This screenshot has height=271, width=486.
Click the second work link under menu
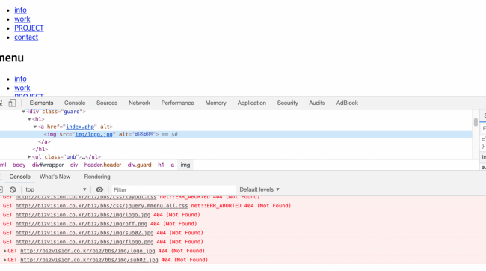pos(22,88)
